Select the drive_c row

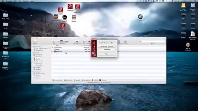click(109, 50)
